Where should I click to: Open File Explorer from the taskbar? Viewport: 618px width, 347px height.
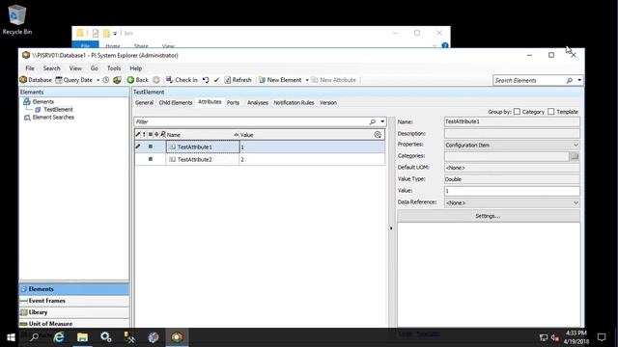[x=82, y=337]
